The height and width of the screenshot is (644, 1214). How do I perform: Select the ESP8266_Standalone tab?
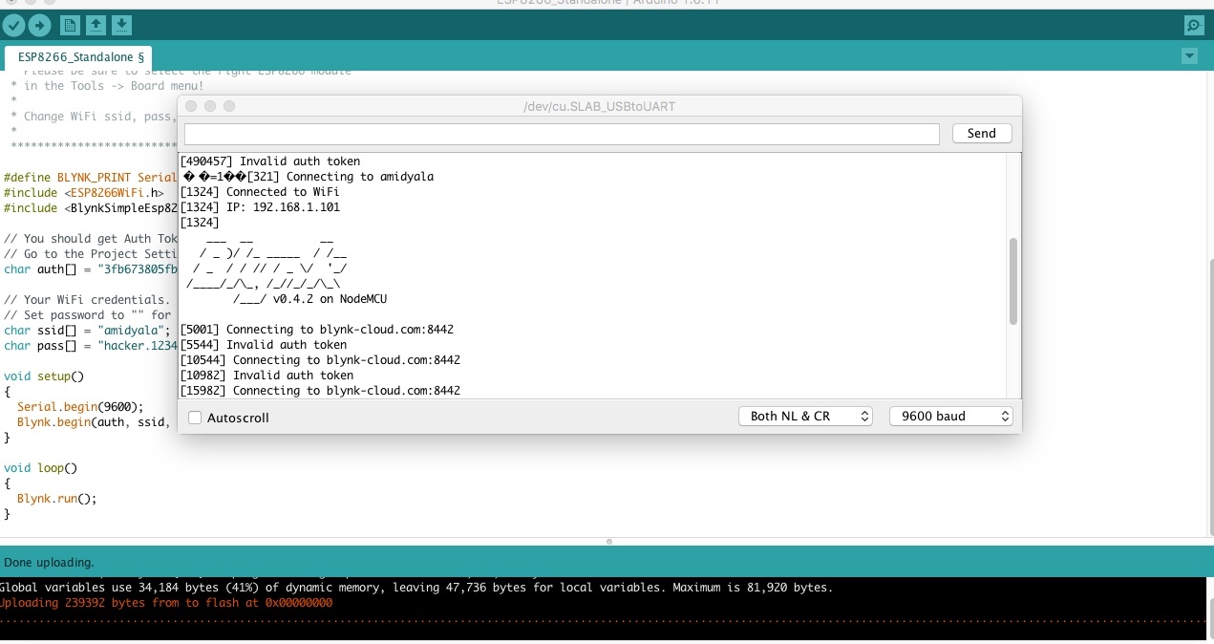[79, 57]
